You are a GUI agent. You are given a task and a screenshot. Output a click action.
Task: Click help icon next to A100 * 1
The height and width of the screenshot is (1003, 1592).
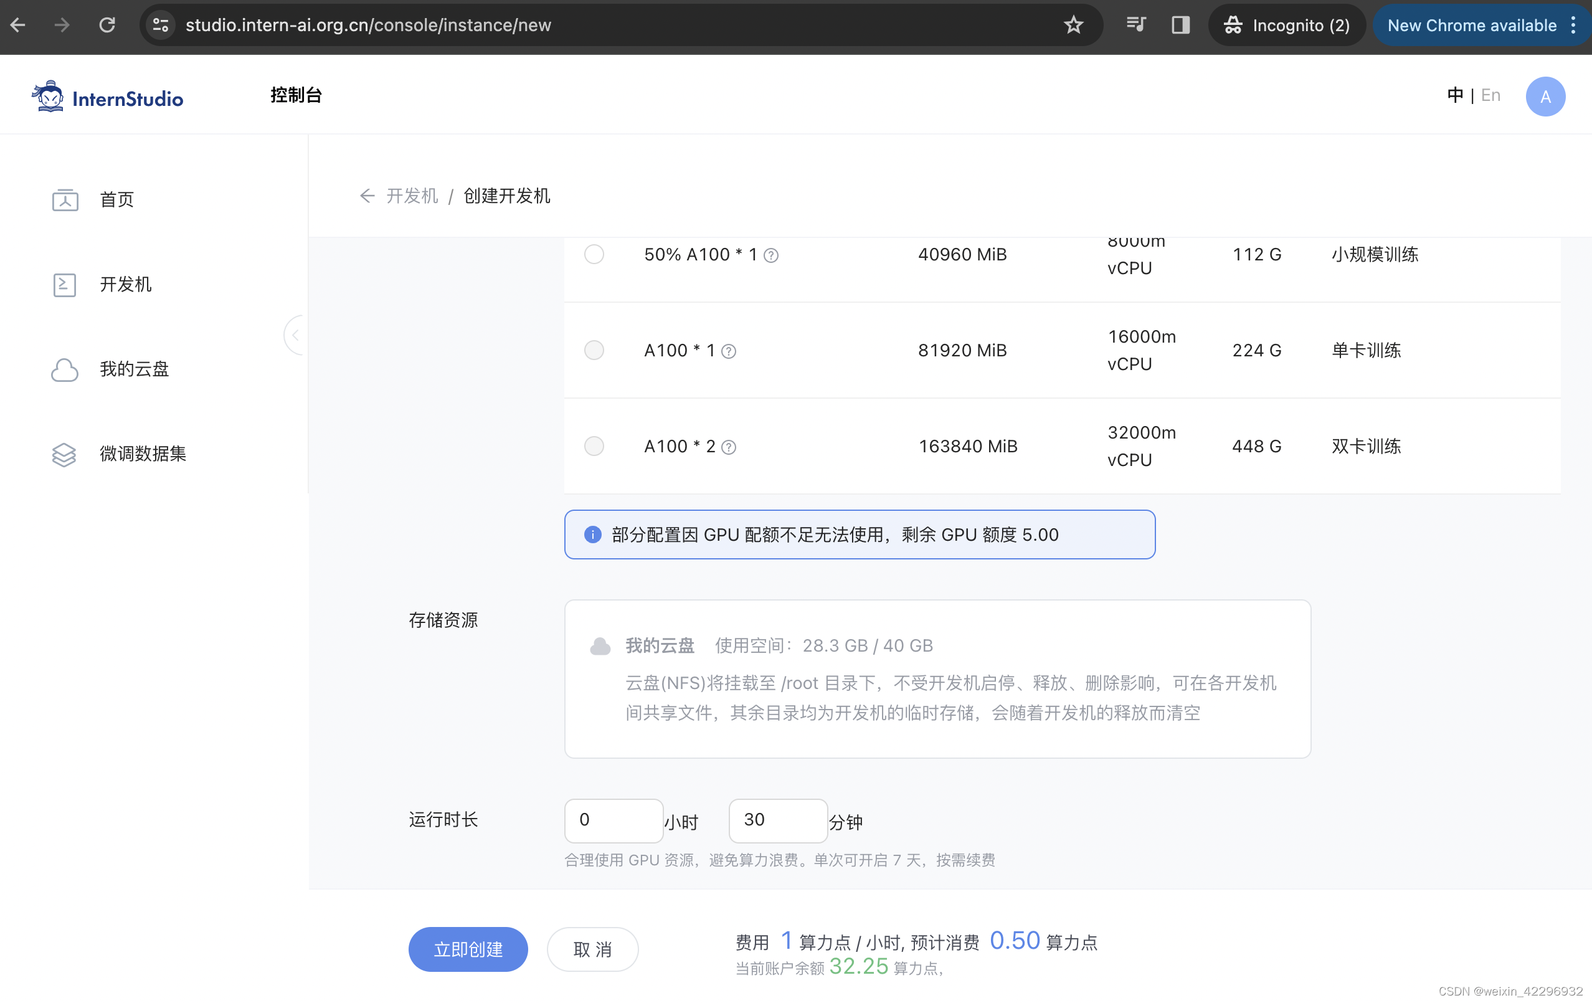[x=729, y=352]
